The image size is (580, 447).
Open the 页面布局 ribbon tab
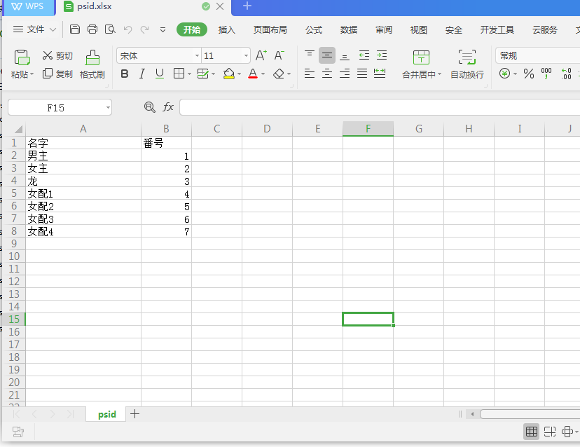tap(270, 29)
